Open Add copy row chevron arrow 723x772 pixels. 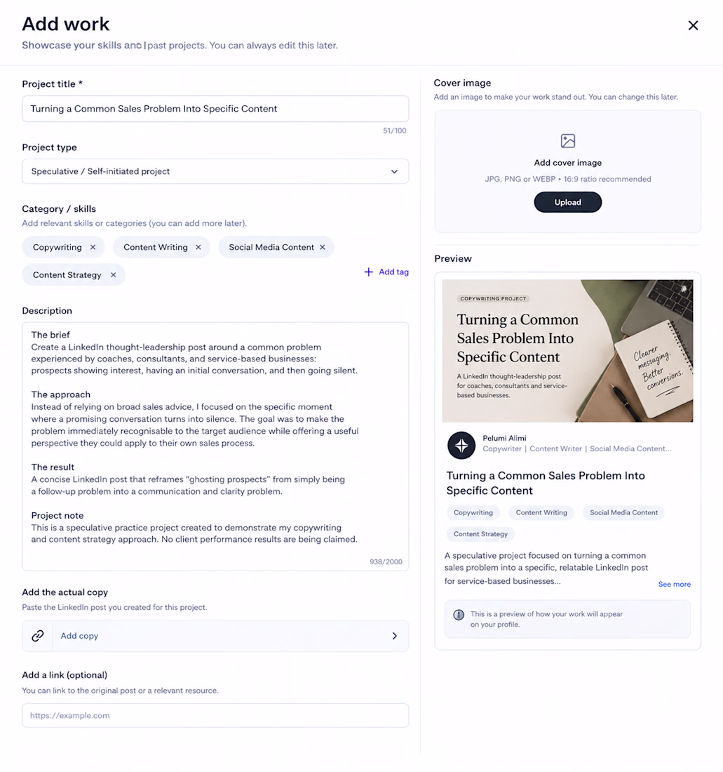tap(394, 636)
